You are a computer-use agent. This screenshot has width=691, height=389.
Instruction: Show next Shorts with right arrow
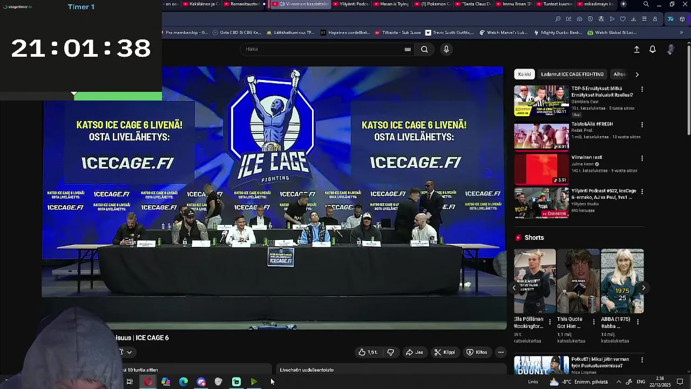(x=643, y=288)
